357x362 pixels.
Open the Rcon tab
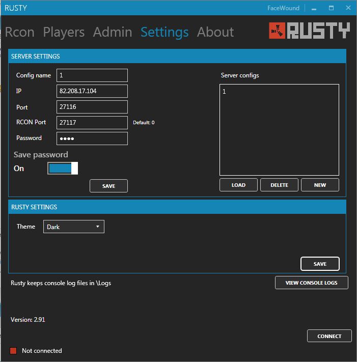point(20,32)
